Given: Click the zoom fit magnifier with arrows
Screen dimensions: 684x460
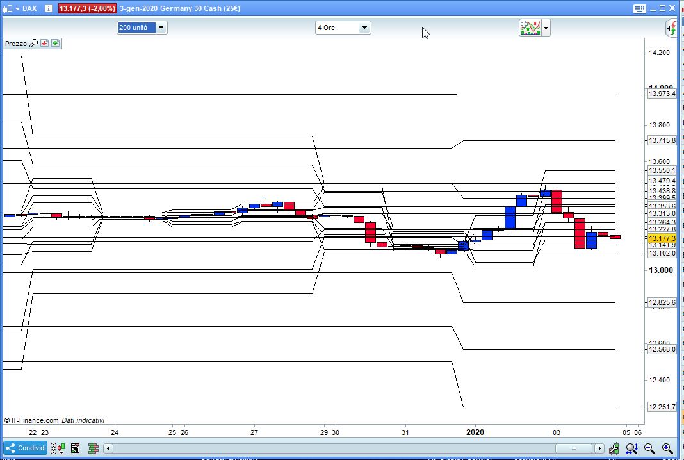Looking at the screenshot, I should [x=631, y=448].
